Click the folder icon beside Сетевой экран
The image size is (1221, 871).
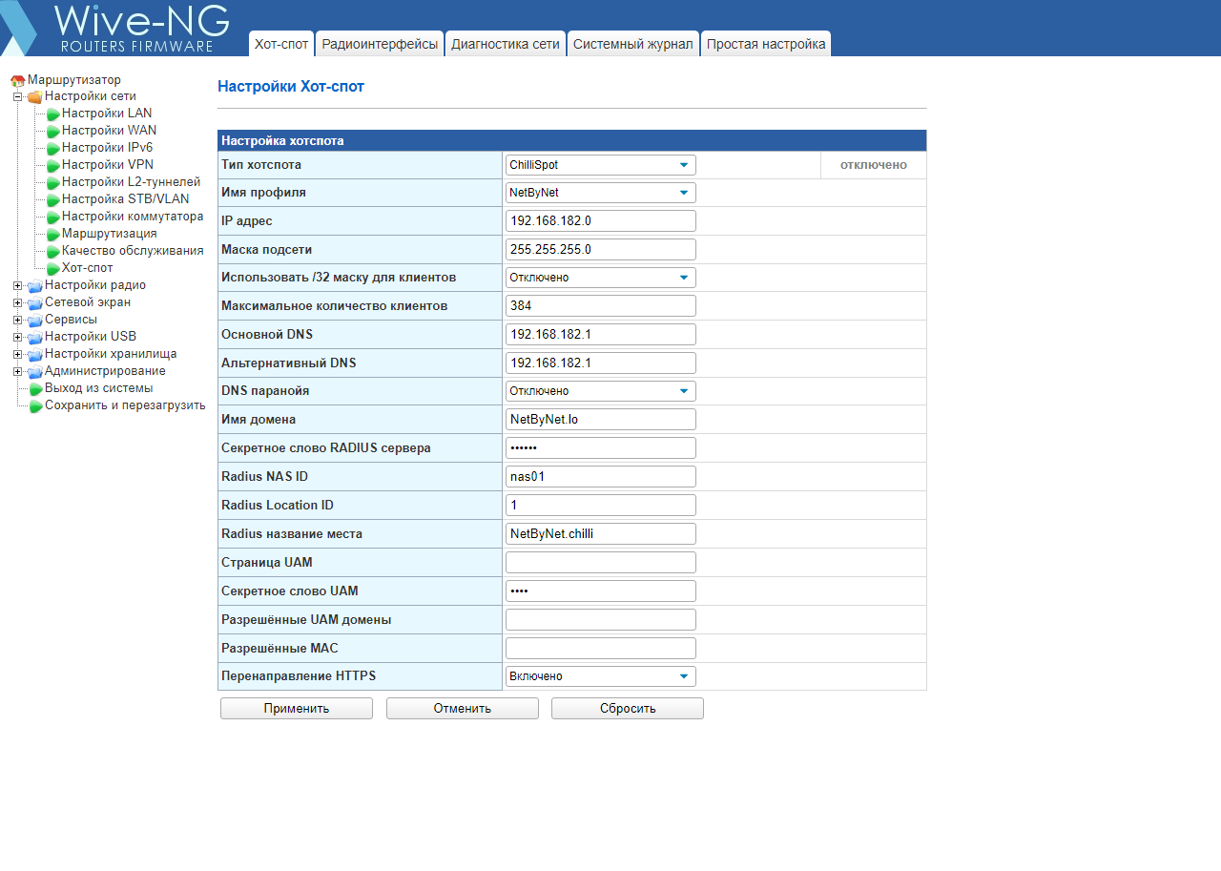[x=34, y=303]
